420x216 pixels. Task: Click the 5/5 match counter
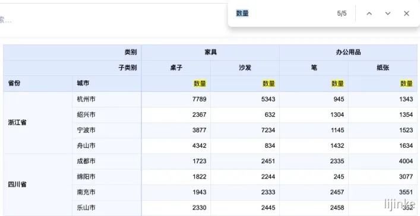342,14
